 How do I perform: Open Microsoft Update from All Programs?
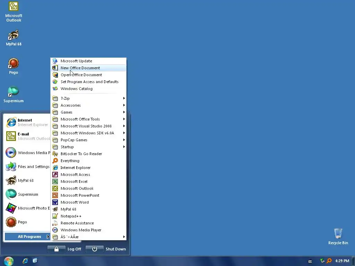tap(88, 61)
